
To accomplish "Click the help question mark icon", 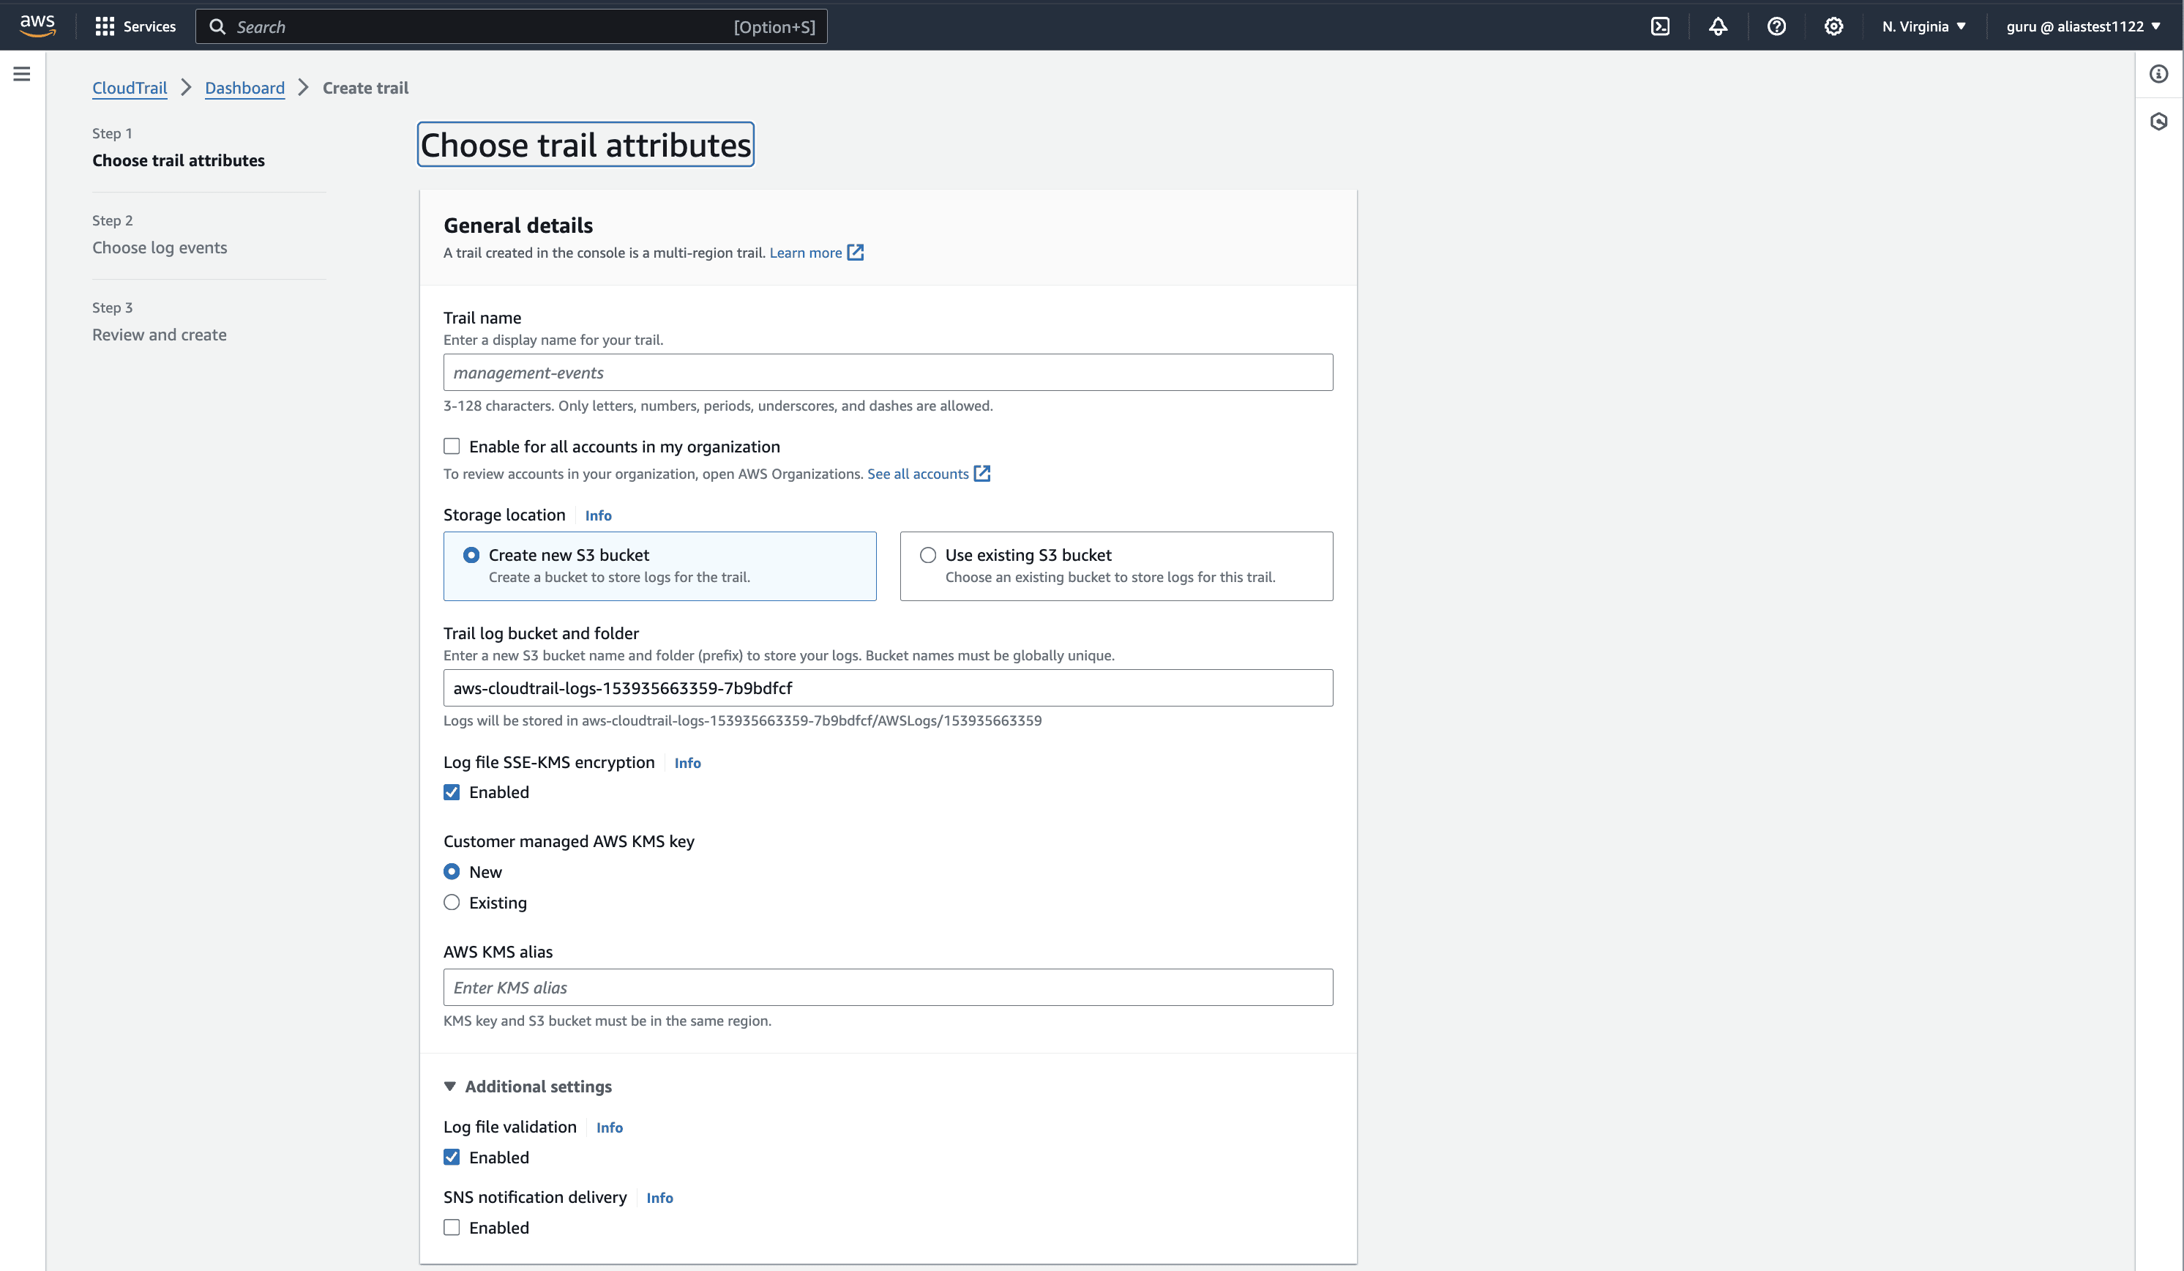I will coord(1776,27).
